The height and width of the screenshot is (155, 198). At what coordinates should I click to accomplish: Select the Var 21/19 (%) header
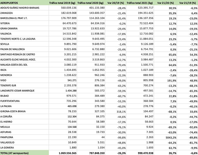[x=187, y=3]
